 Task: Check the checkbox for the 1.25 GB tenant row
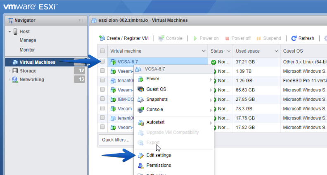coord(102,80)
